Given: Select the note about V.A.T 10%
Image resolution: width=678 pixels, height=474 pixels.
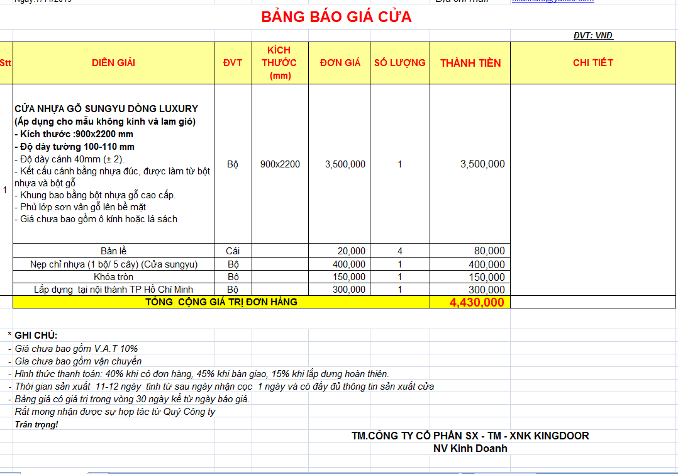Looking at the screenshot, I should pyautogui.click(x=76, y=349).
